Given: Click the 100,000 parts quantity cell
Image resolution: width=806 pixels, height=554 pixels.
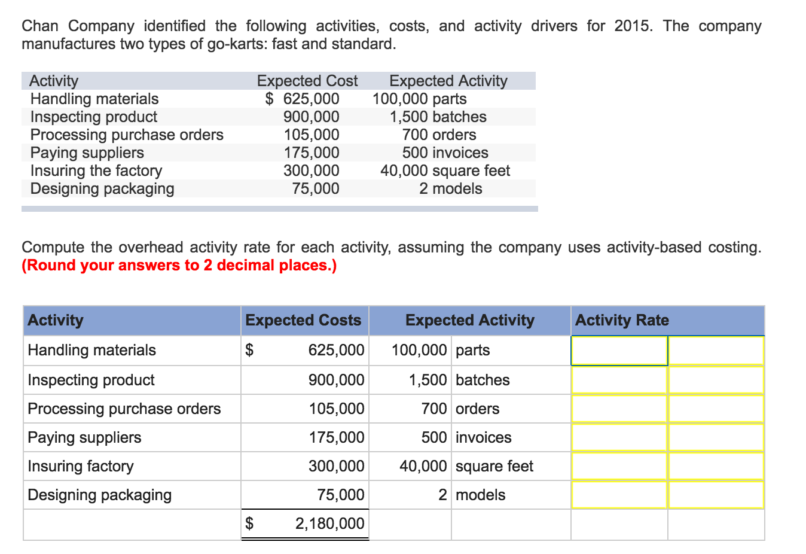Looking at the screenshot, I should point(410,351).
